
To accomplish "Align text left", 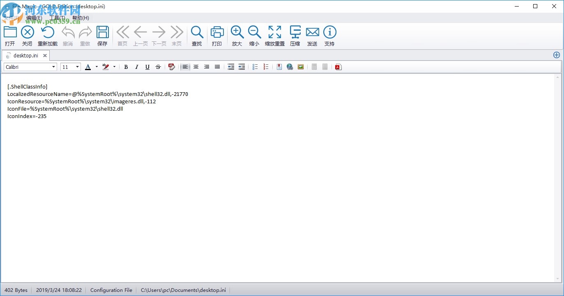I will (x=185, y=67).
